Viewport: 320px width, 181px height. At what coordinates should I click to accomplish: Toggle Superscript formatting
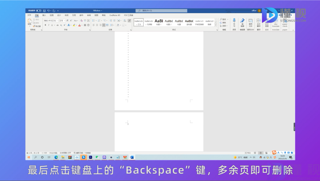(64, 25)
